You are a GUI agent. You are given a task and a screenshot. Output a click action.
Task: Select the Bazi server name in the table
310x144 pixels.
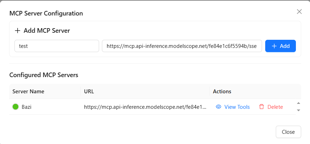point(26,107)
